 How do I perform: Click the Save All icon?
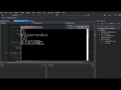tap(17, 15)
